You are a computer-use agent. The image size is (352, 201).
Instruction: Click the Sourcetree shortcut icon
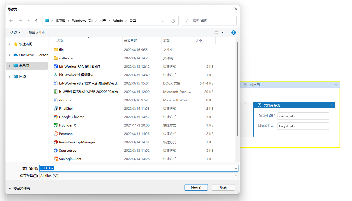(x=56, y=151)
